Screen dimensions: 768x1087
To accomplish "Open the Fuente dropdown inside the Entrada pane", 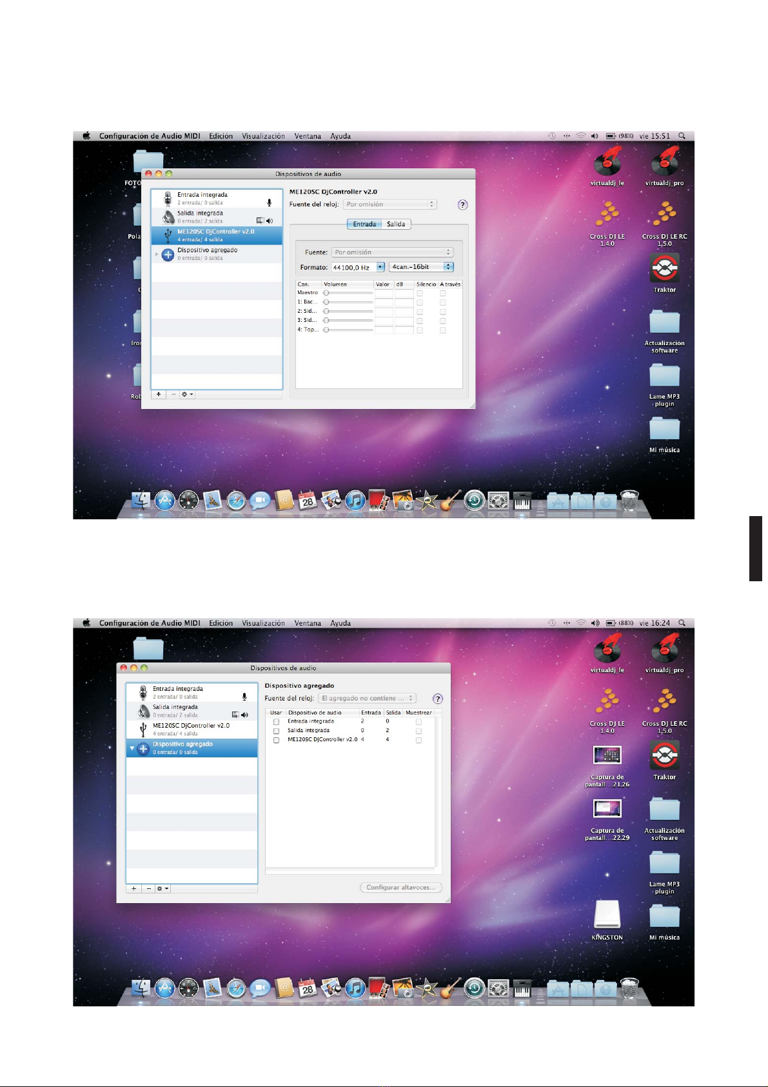I will [x=393, y=252].
